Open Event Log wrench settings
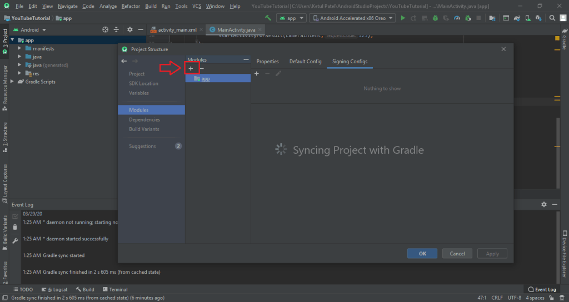Image resolution: width=569 pixels, height=302 pixels. click(x=15, y=240)
